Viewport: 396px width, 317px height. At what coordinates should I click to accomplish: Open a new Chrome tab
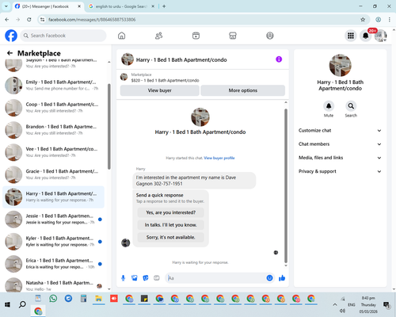pyautogui.click(x=164, y=6)
